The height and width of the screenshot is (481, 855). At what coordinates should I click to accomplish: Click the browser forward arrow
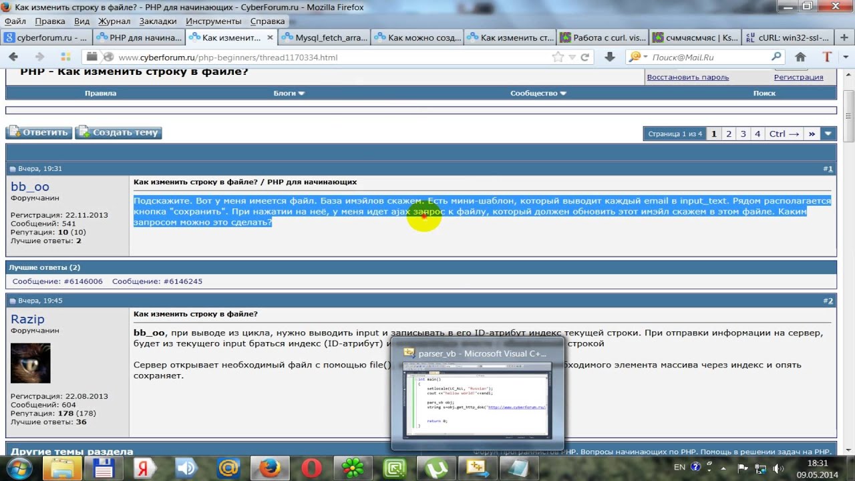point(39,57)
